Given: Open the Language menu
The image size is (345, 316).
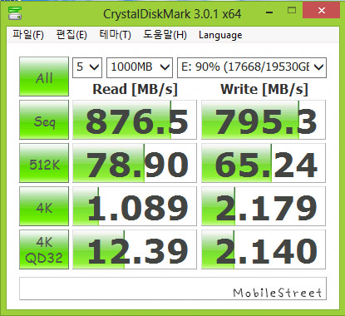Looking at the screenshot, I should (x=220, y=35).
